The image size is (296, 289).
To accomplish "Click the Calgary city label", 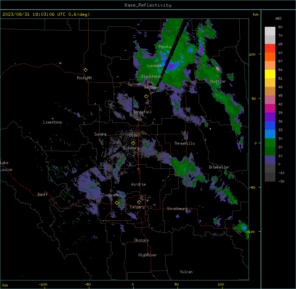I will coord(137,207).
